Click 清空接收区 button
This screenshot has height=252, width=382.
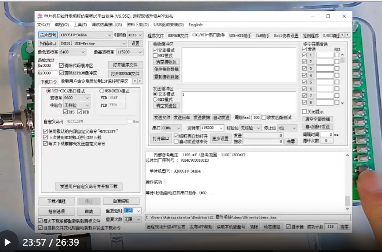click(166, 62)
